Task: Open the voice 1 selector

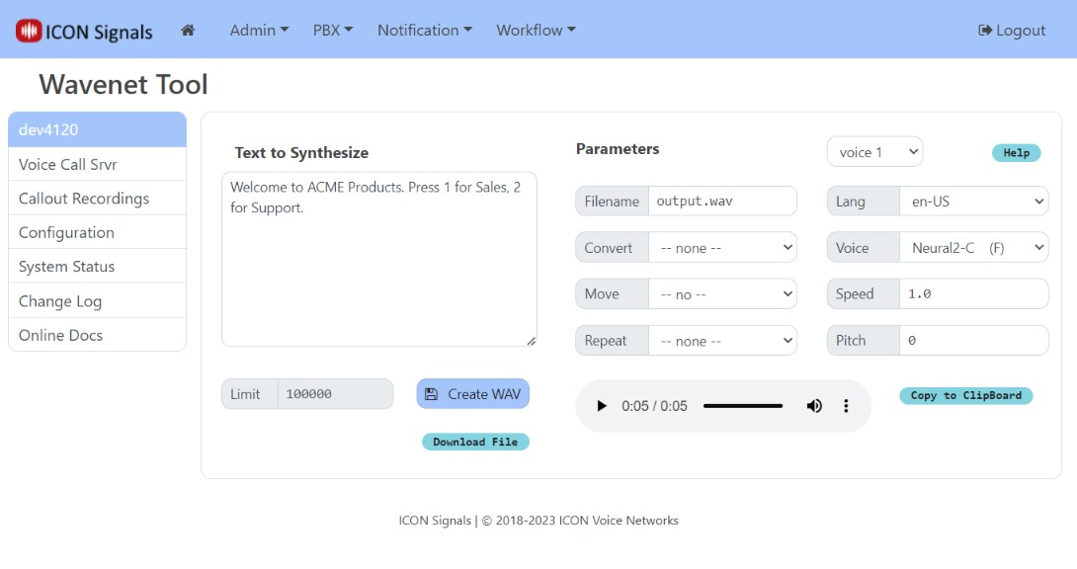Action: click(874, 151)
